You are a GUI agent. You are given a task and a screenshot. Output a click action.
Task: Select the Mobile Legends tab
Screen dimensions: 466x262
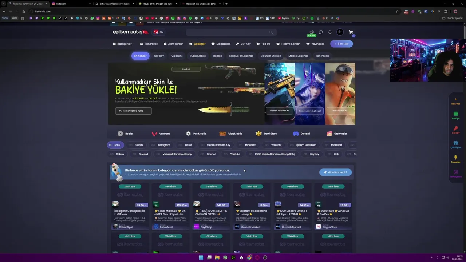point(298,56)
